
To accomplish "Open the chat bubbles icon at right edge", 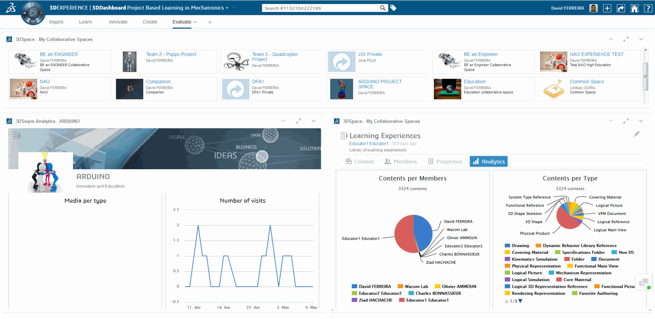I will pyautogui.click(x=643, y=282).
